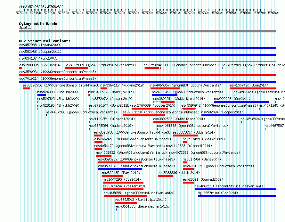The width and height of the screenshot is (285, 222).
Task: Select esv3583837 (Uddin2014) label
Action: click(194, 132)
